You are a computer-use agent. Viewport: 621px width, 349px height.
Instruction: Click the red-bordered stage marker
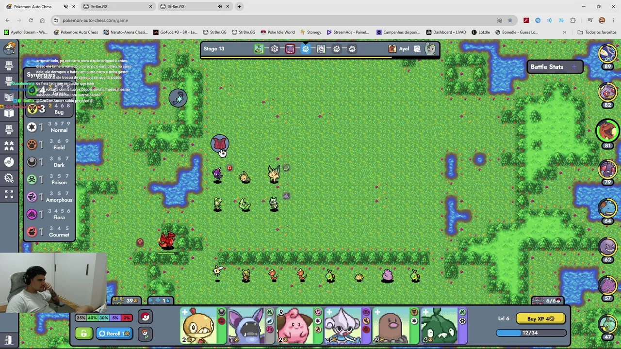[x=290, y=48]
